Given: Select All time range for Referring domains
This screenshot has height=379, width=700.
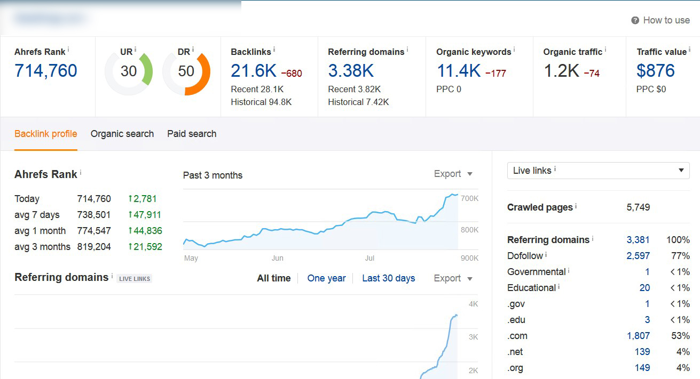Looking at the screenshot, I should (274, 278).
